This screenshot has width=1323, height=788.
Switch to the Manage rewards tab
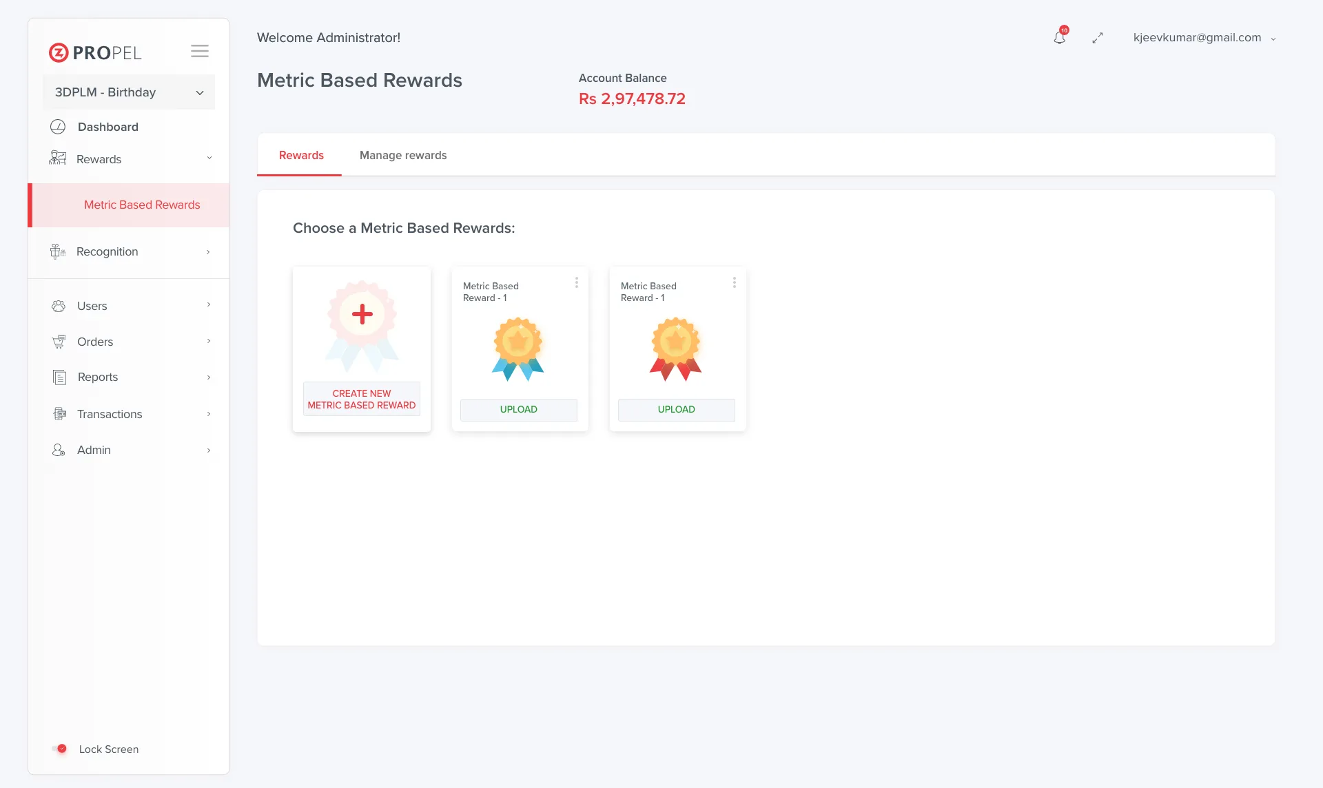pos(403,155)
